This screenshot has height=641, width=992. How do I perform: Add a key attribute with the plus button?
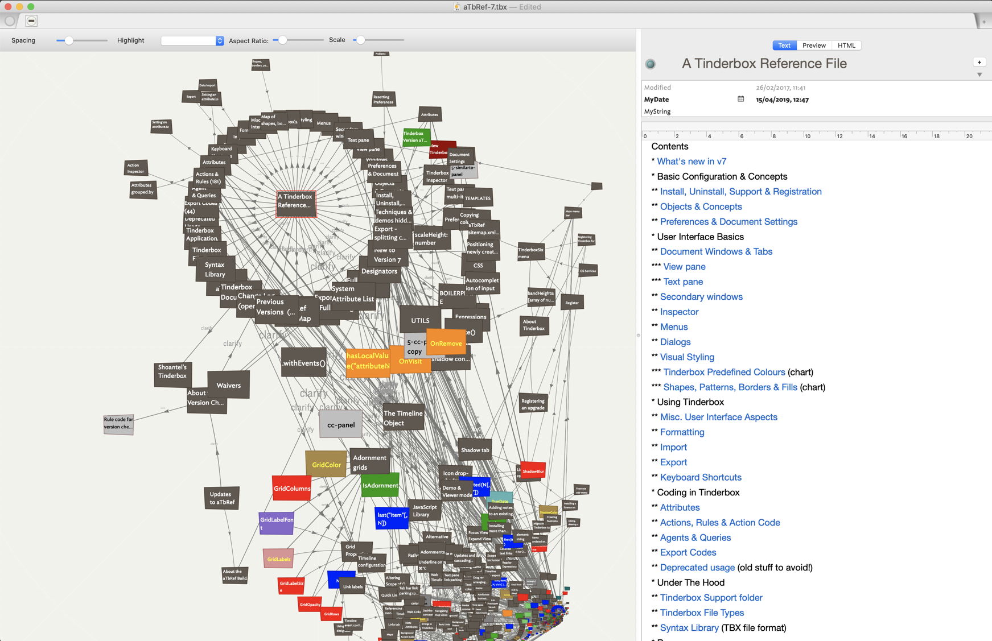tap(979, 62)
